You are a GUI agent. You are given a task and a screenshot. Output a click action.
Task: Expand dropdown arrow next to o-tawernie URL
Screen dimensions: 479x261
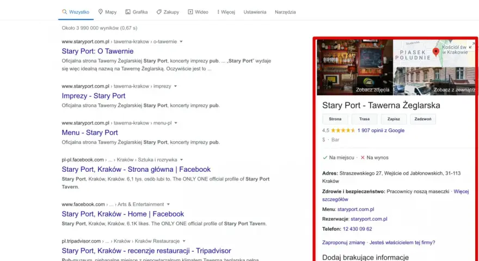click(x=181, y=41)
